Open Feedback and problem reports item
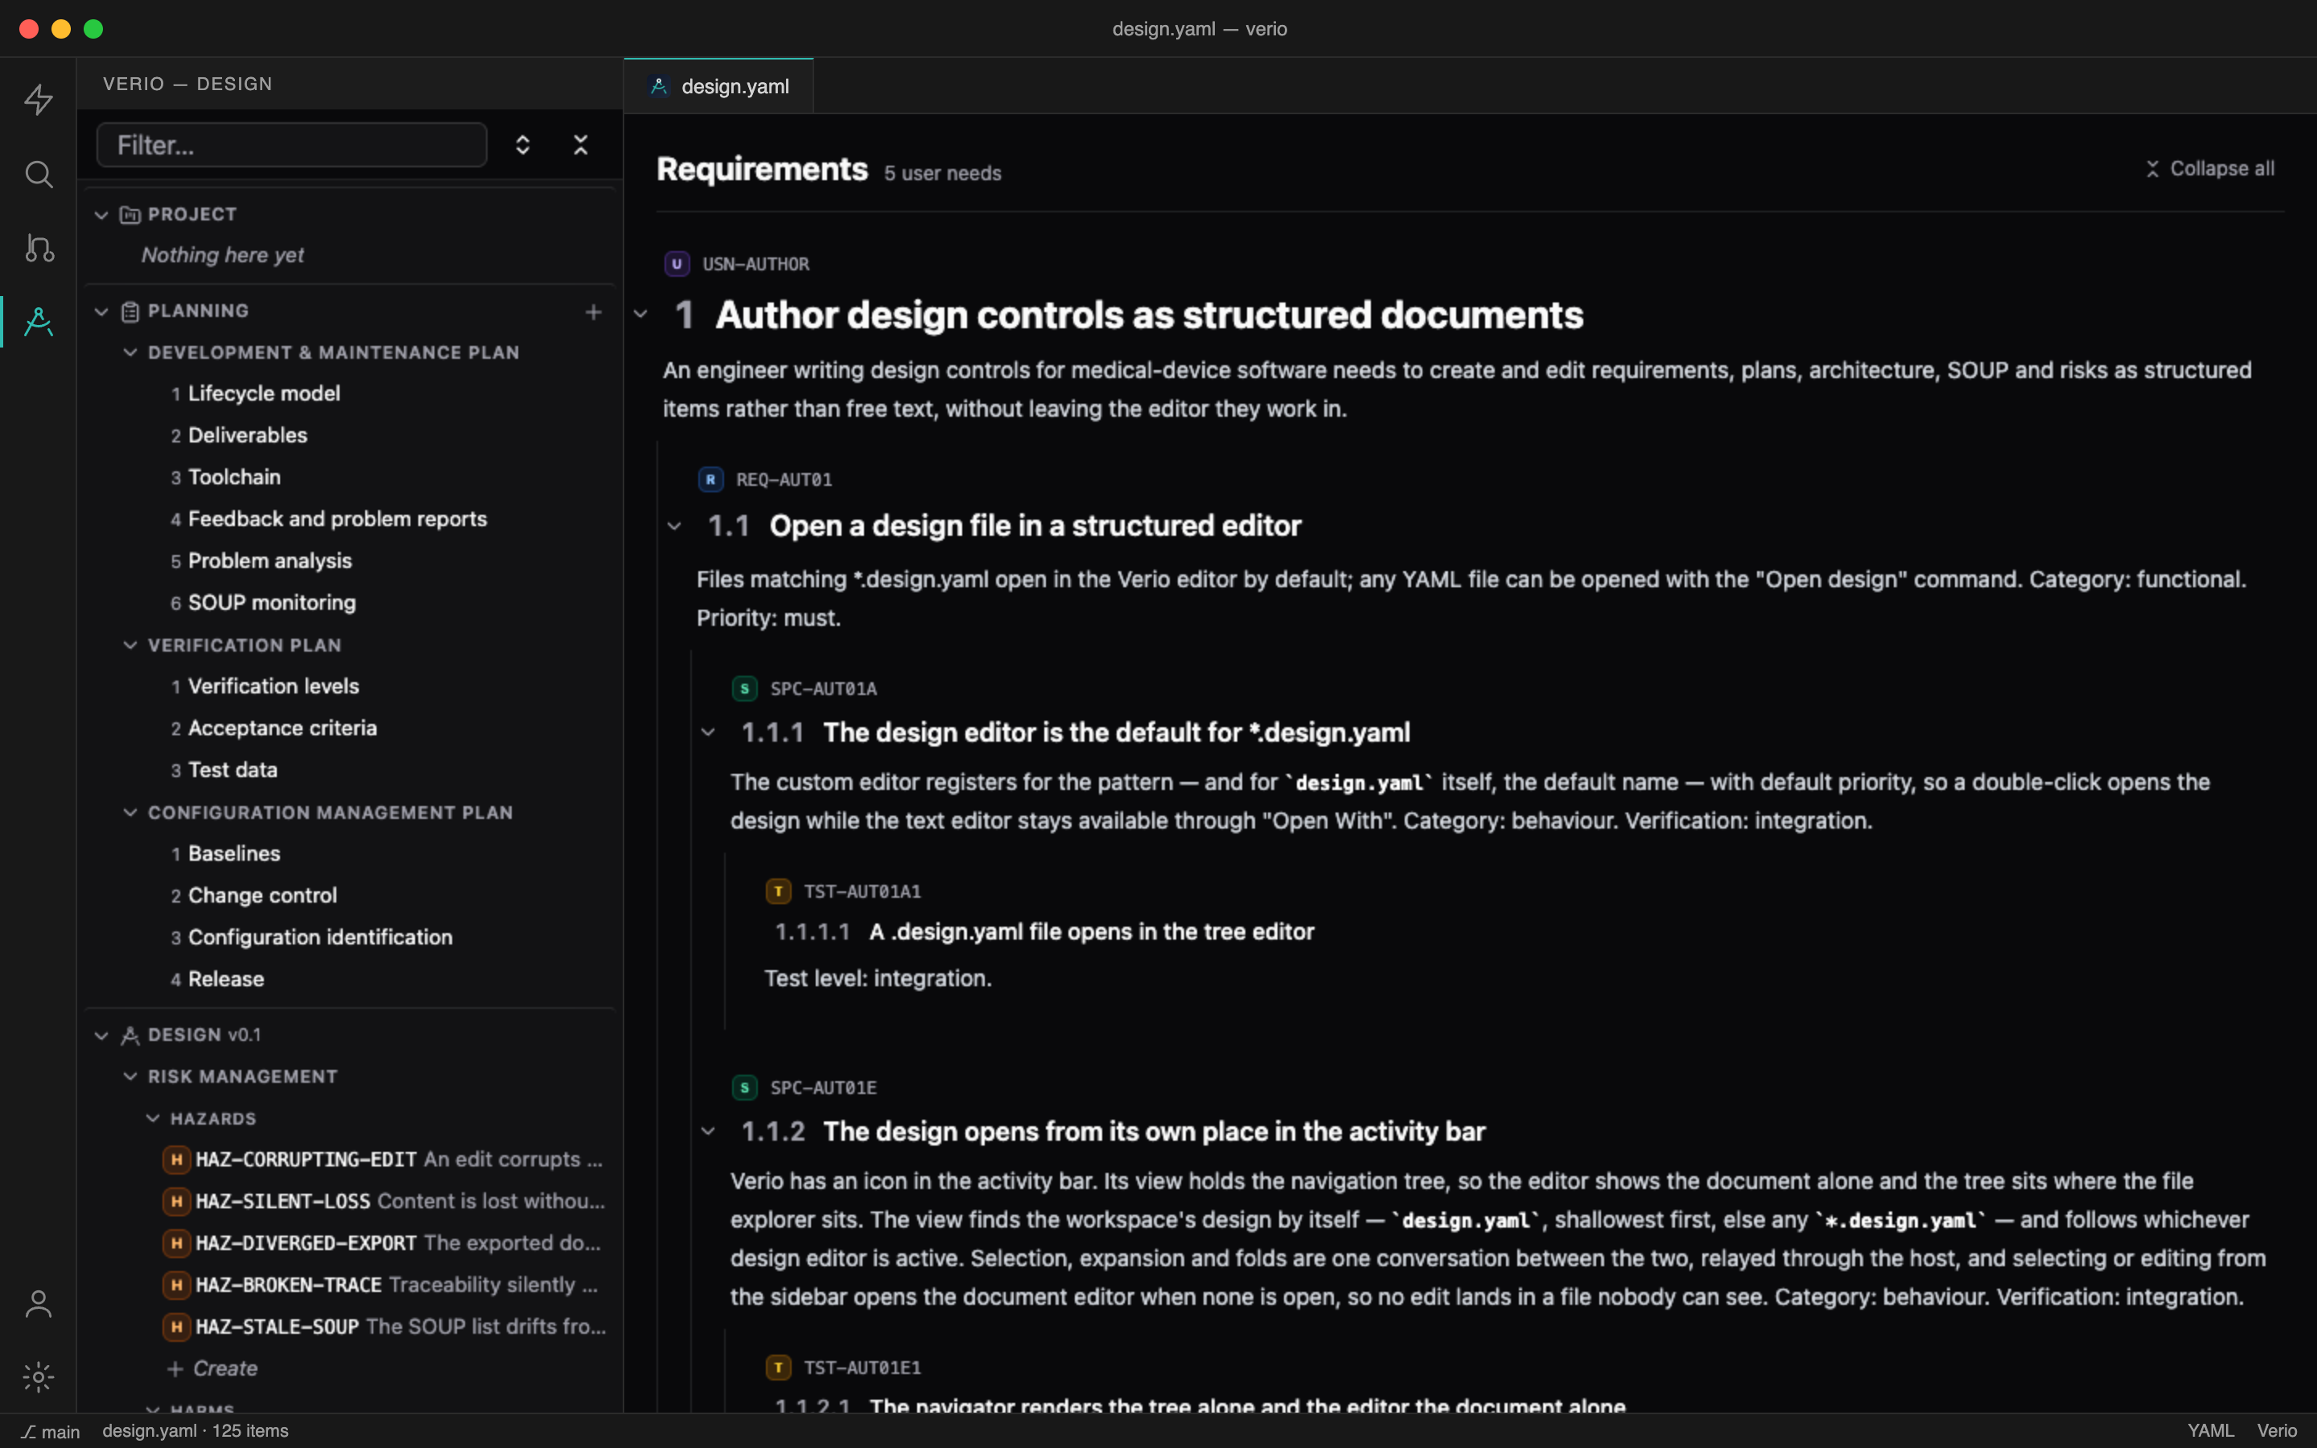Screen dimensions: 2317x1448 [x=337, y=519]
